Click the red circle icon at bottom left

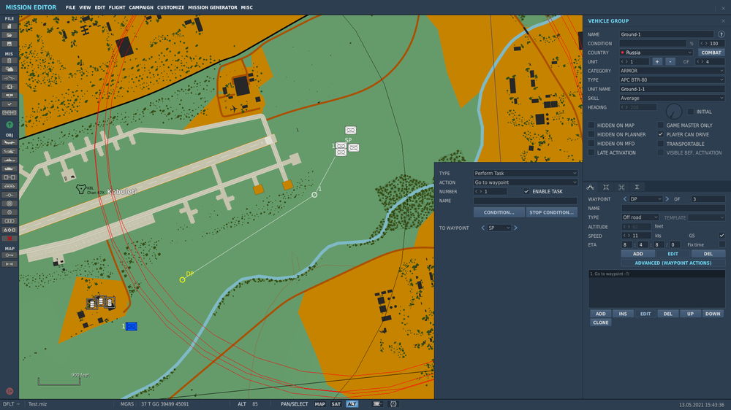pos(10,391)
